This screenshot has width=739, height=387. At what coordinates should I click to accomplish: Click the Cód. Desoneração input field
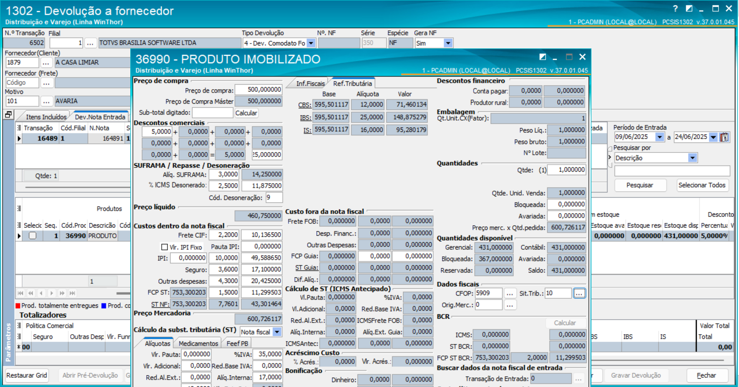click(274, 198)
